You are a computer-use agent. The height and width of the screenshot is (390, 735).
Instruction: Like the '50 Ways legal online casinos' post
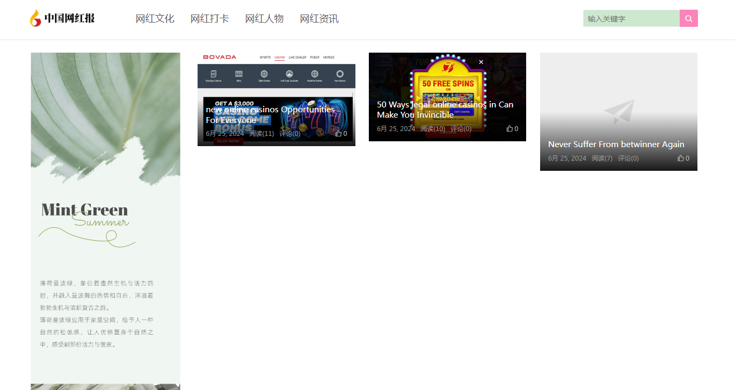(512, 128)
